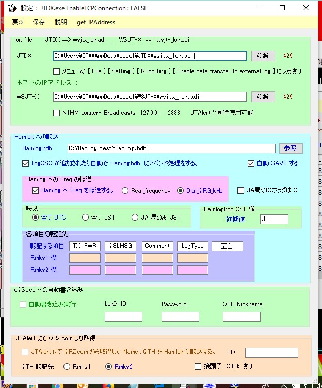Click the WSJT-X log file path field

tap(150, 97)
